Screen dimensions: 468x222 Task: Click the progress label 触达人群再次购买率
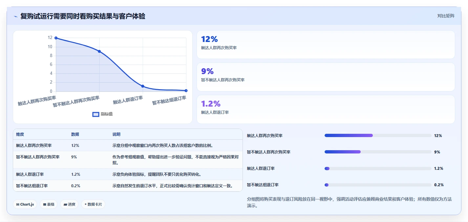(x=265, y=136)
